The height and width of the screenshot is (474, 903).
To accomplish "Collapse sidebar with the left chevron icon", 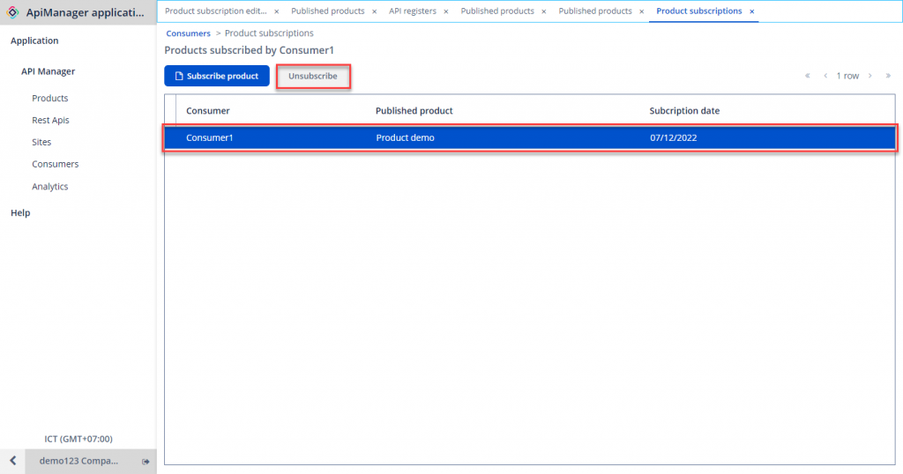I will tap(12, 462).
